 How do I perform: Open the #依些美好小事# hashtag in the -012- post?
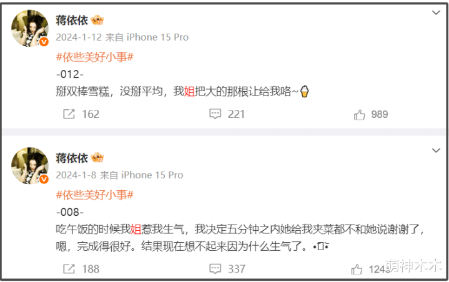(x=95, y=57)
